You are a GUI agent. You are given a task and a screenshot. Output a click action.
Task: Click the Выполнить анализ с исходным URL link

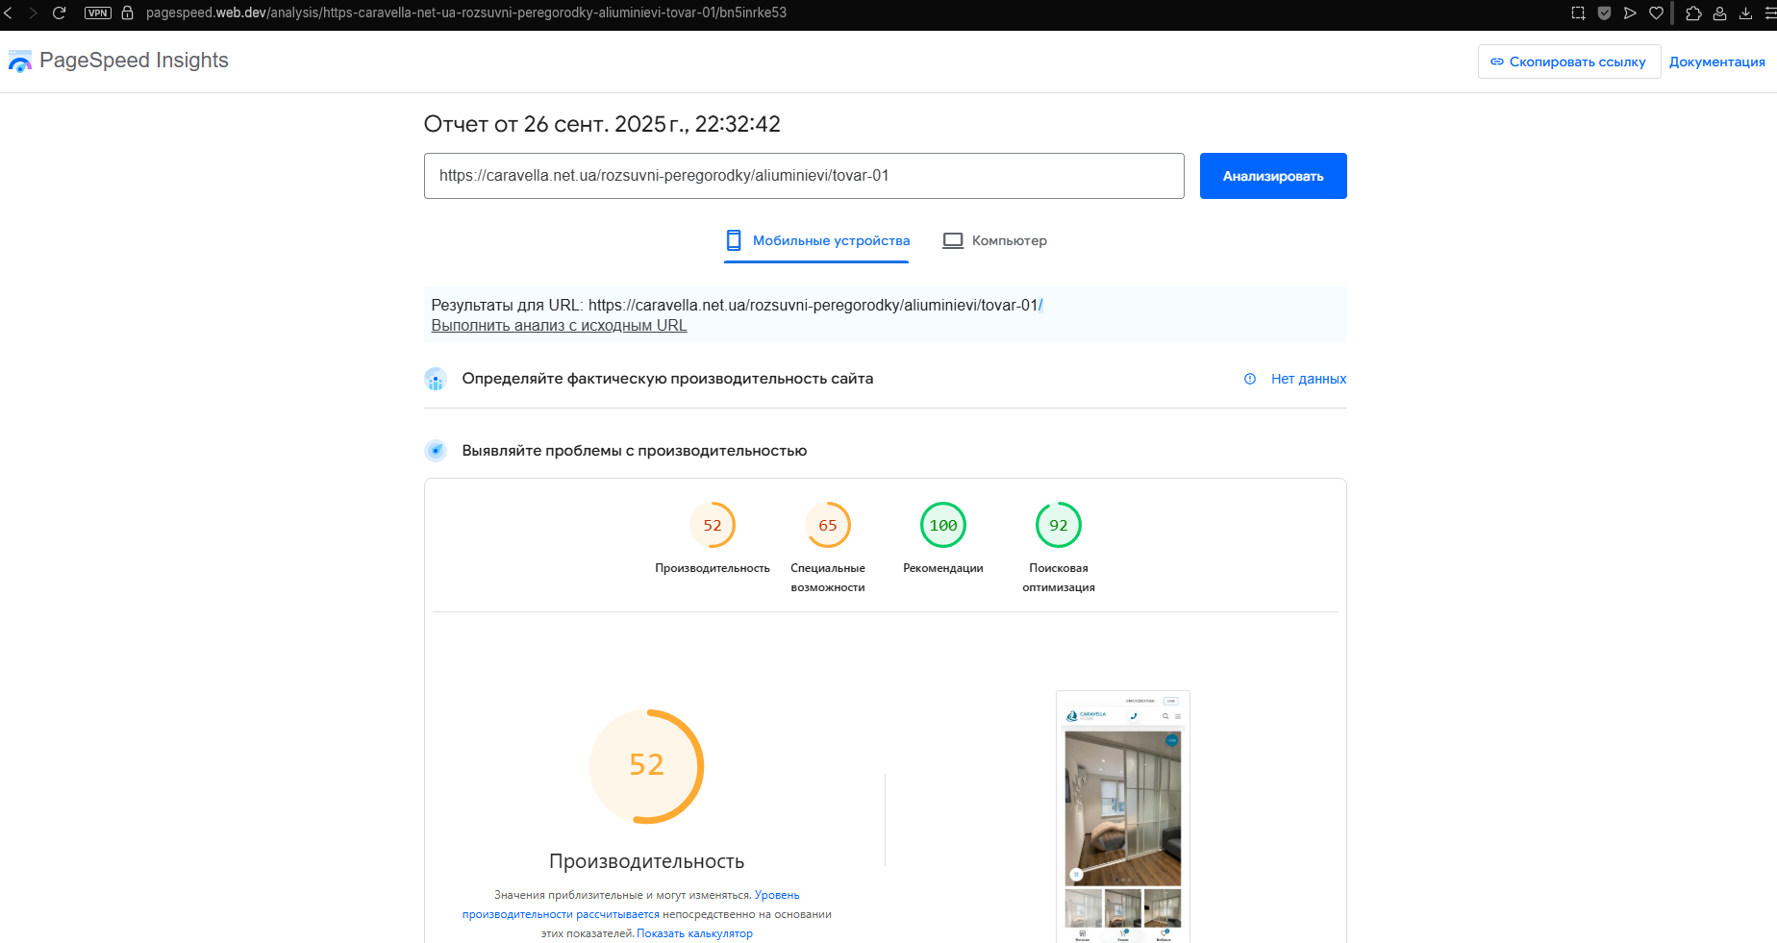559,326
